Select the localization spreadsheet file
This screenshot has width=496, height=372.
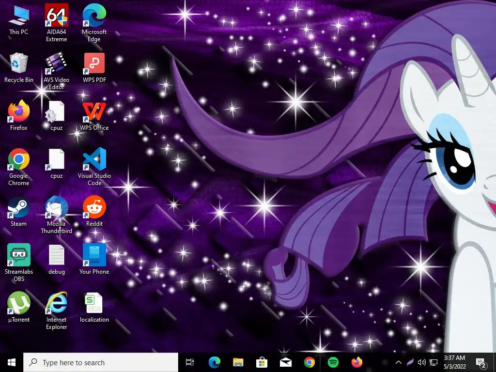(94, 308)
